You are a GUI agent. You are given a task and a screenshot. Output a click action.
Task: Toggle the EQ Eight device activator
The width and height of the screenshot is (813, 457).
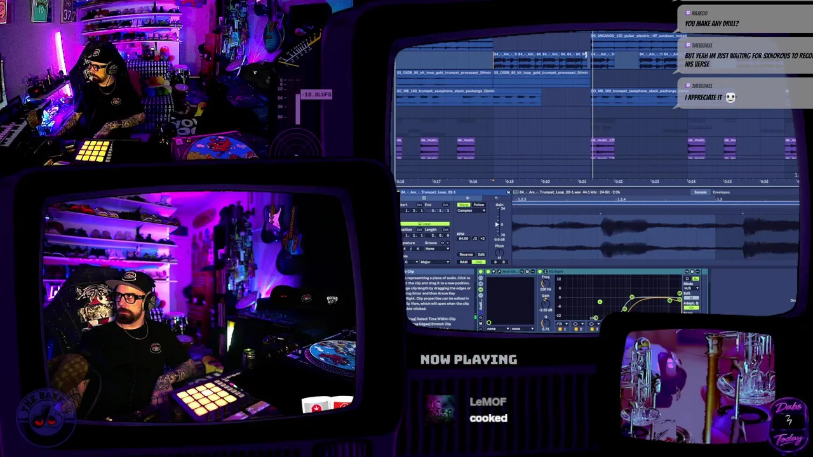[x=540, y=272]
